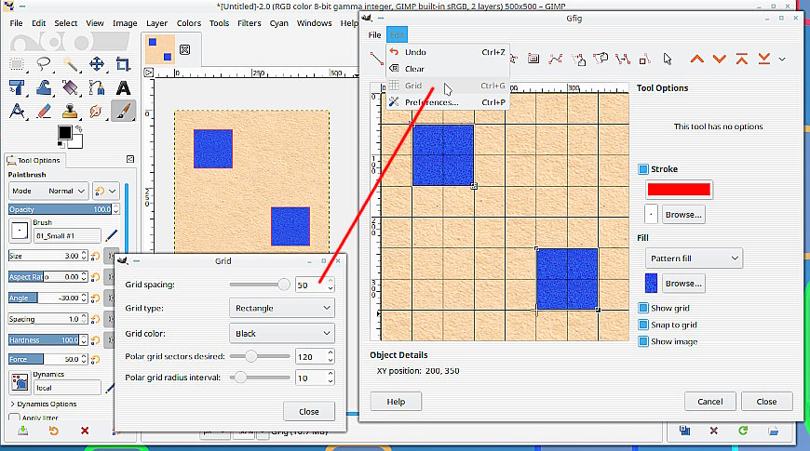Select the Gfig Bezier curve tool
The image size is (810, 451).
(555, 59)
